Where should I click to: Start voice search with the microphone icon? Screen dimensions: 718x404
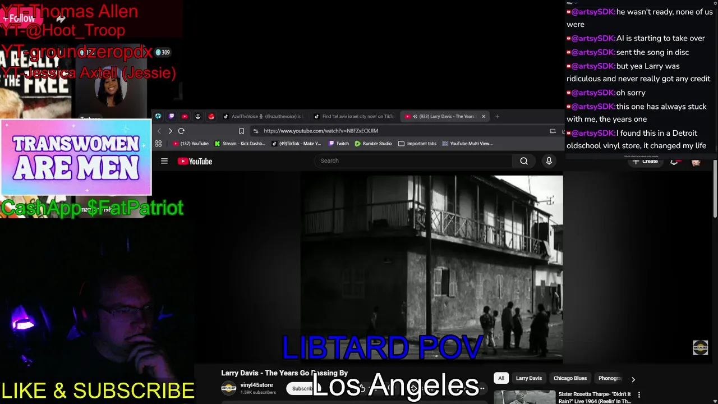(549, 161)
